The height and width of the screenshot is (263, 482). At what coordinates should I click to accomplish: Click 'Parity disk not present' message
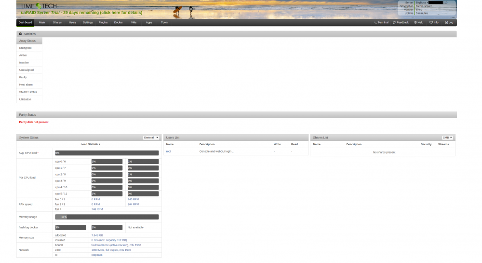click(34, 122)
